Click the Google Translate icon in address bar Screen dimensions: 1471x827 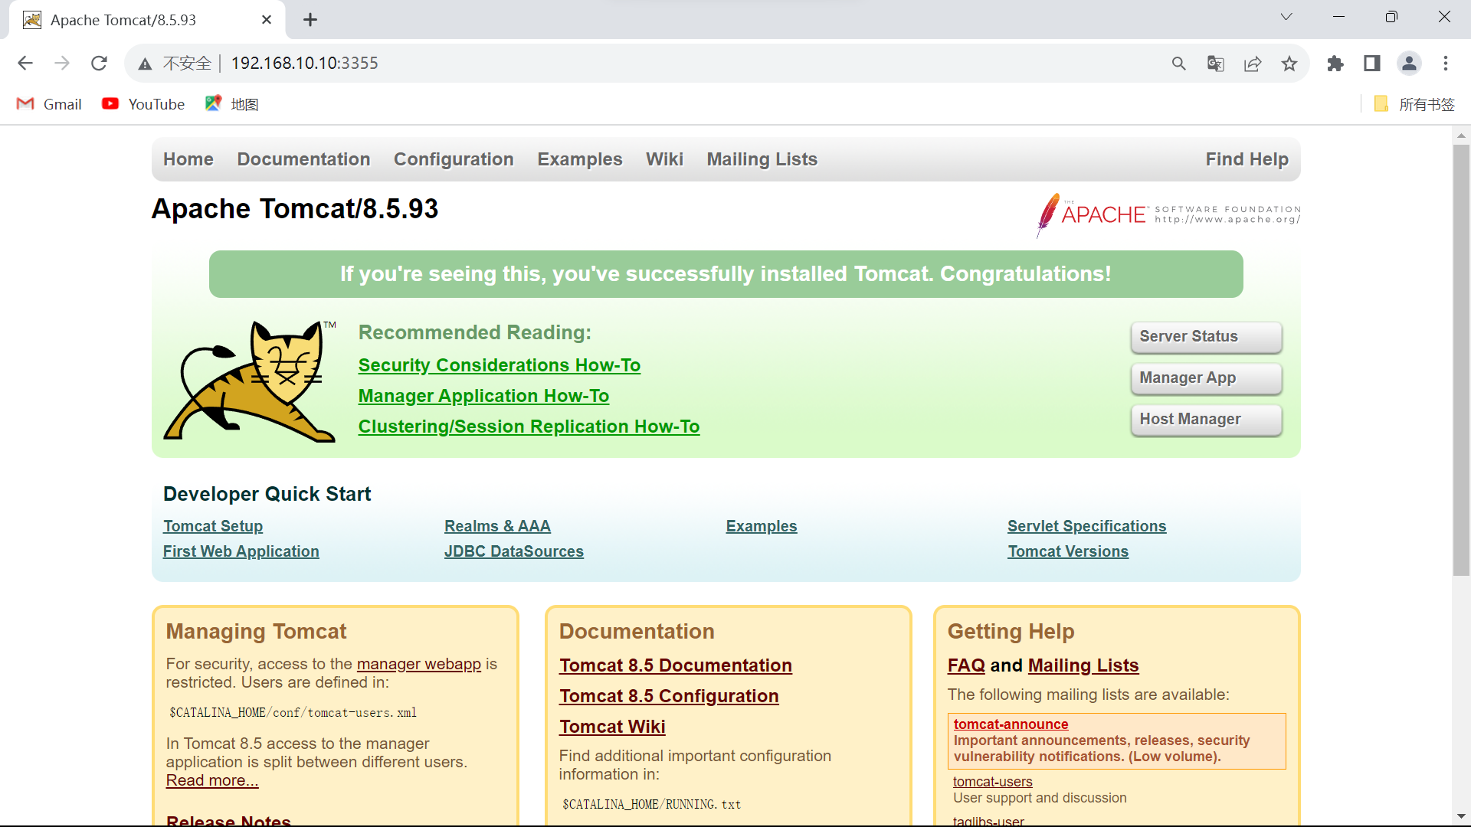point(1217,63)
